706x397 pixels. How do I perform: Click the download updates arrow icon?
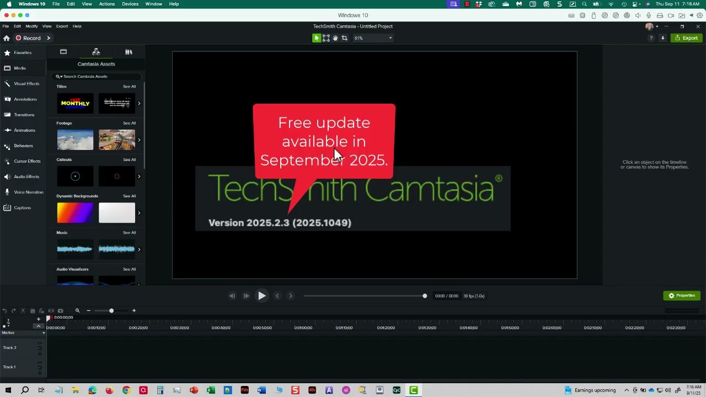coord(662,38)
